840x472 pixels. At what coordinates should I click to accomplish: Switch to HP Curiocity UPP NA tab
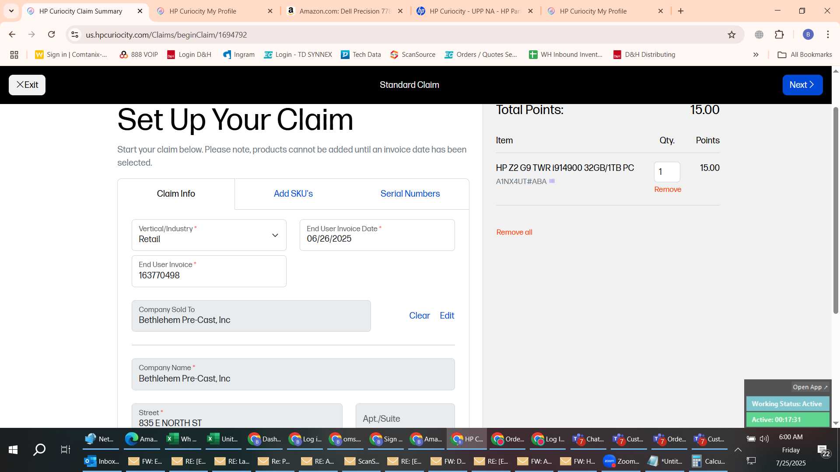pyautogui.click(x=475, y=11)
